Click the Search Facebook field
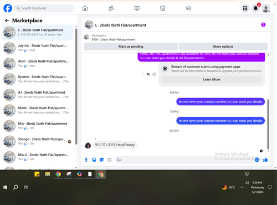The height and width of the screenshot is (205, 277). click(x=44, y=8)
